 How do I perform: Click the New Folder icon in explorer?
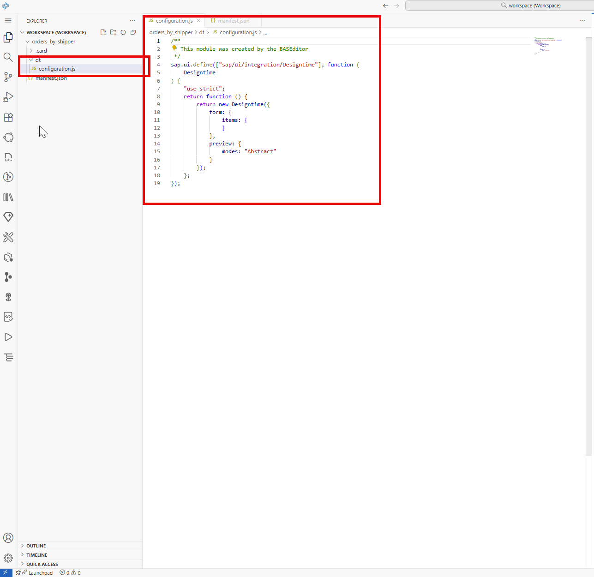(113, 32)
